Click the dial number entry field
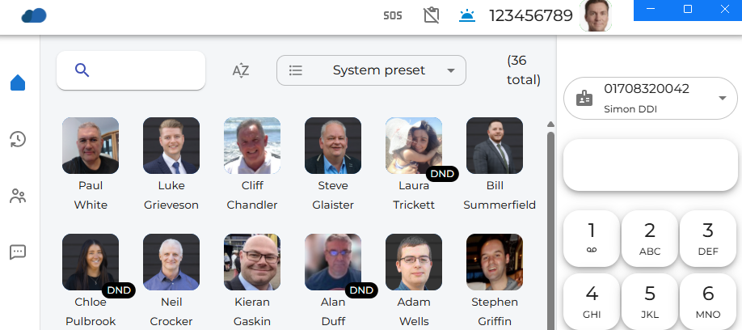The width and height of the screenshot is (742, 330). click(650, 165)
